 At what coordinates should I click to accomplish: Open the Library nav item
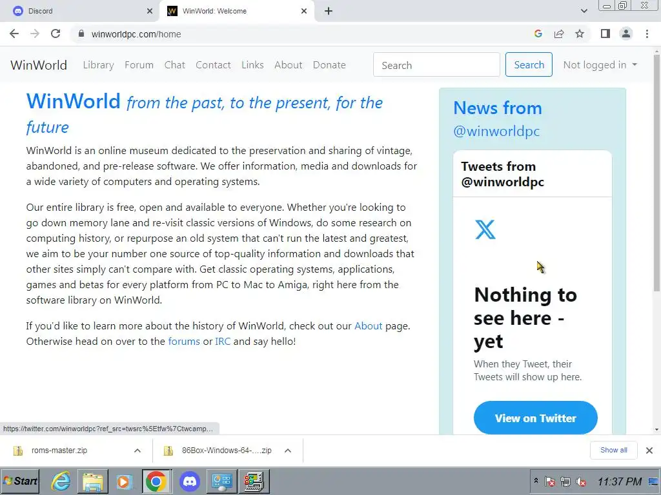click(98, 65)
